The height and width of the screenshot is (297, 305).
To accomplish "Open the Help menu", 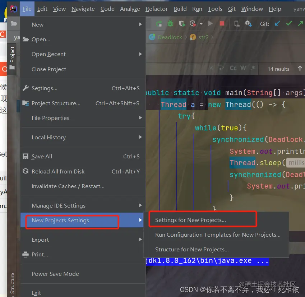I will point(275,9).
